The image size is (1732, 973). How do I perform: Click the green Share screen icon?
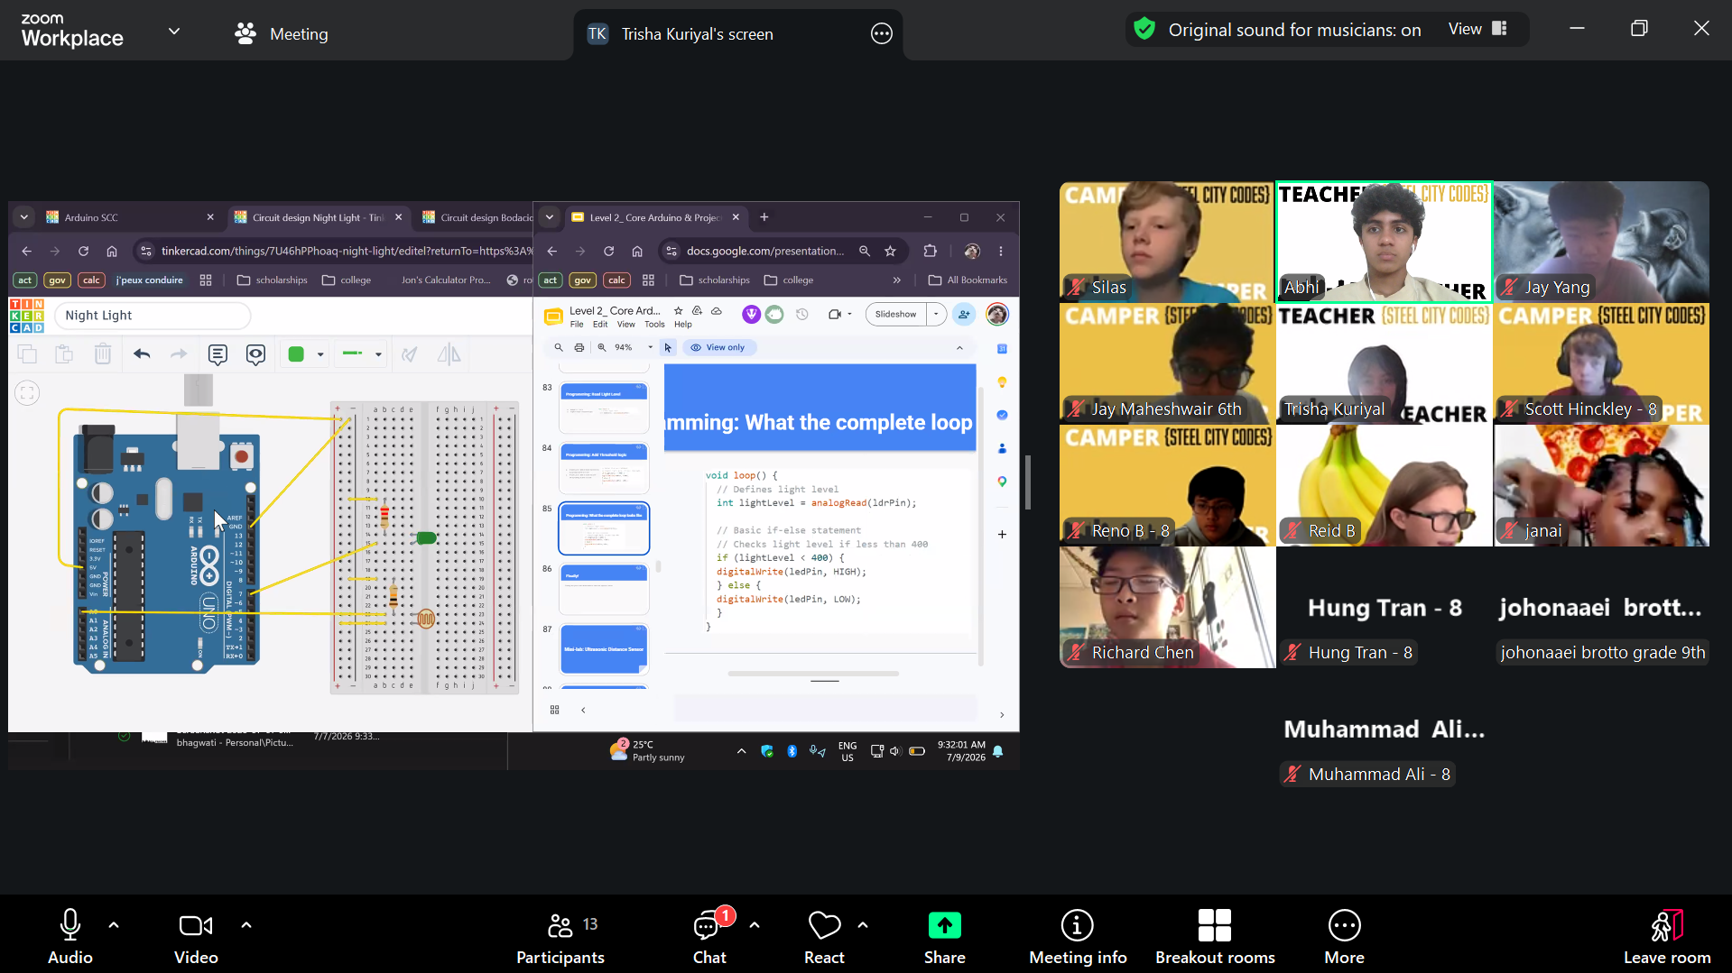coord(944,926)
